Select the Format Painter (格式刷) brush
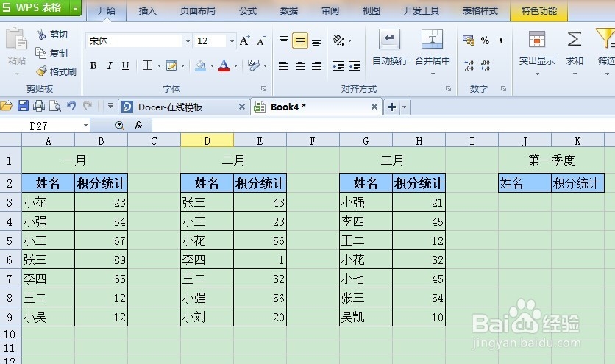The image size is (615, 364). 41,71
